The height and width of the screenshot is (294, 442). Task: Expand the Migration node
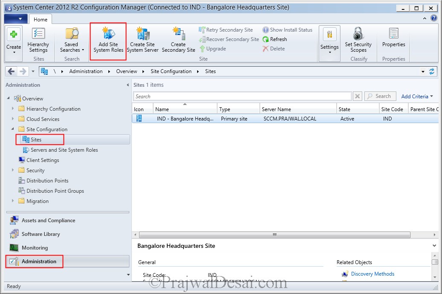point(13,201)
